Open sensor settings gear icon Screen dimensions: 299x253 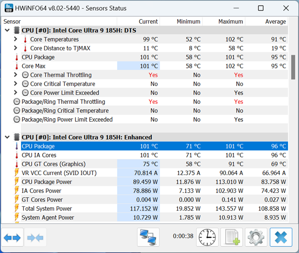[x=256, y=238]
